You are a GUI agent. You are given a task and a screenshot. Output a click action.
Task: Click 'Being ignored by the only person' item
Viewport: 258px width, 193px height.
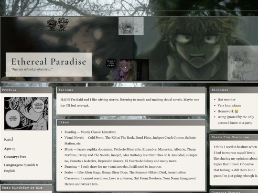[236, 120]
